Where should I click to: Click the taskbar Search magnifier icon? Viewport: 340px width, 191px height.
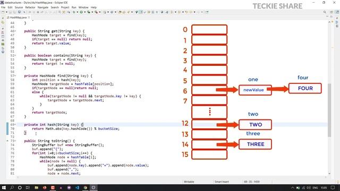coord(12,187)
